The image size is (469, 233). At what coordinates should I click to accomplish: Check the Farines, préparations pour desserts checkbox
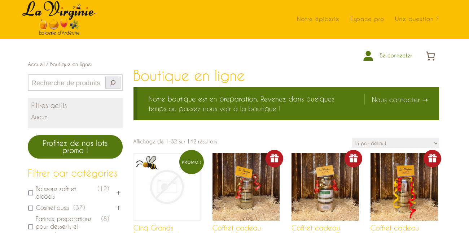pos(31,227)
